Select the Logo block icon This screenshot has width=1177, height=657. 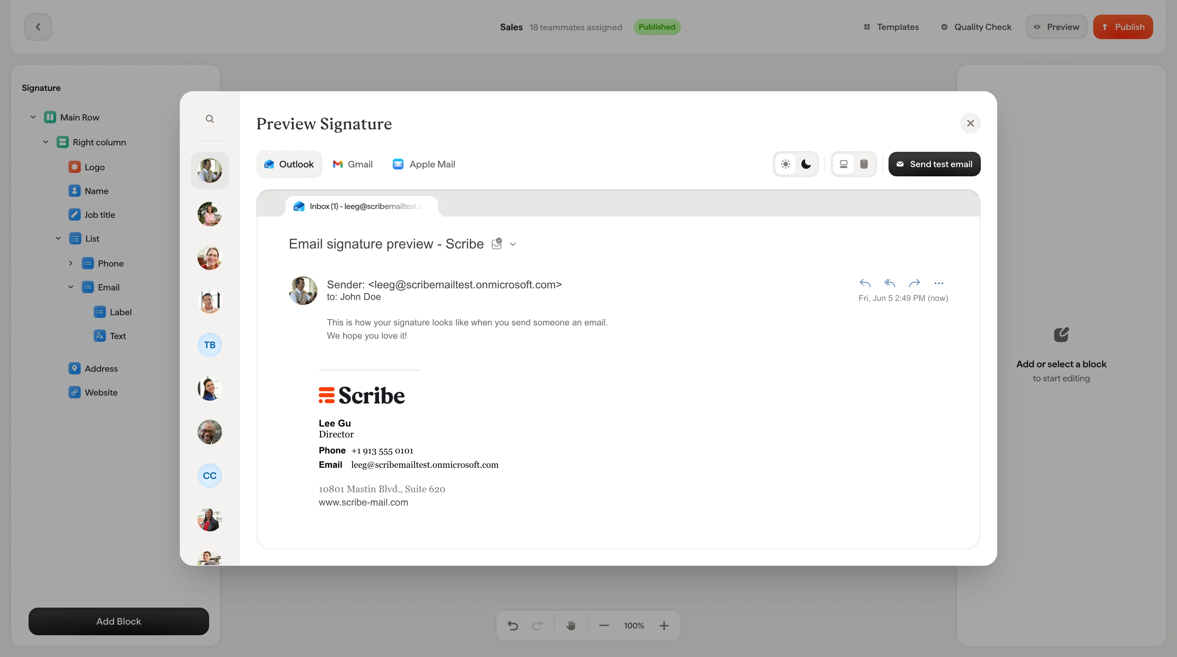coord(75,167)
